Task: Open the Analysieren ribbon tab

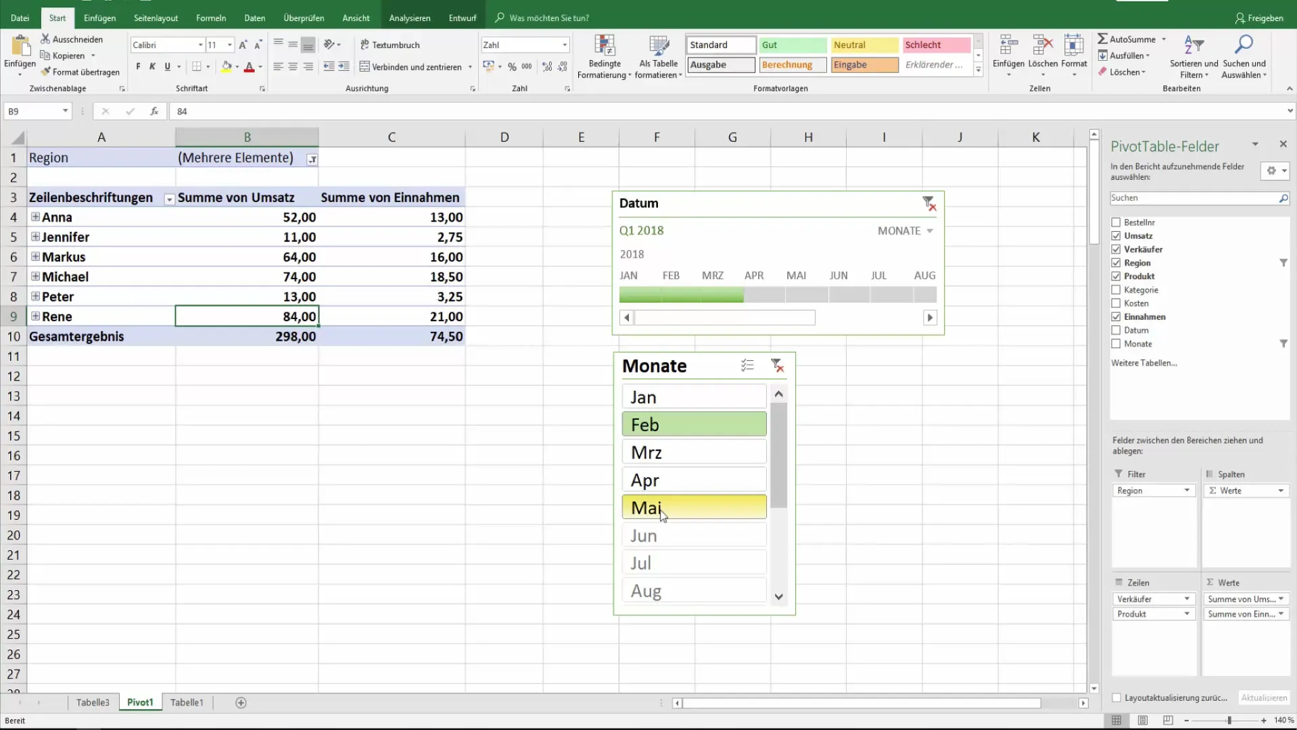Action: [410, 18]
